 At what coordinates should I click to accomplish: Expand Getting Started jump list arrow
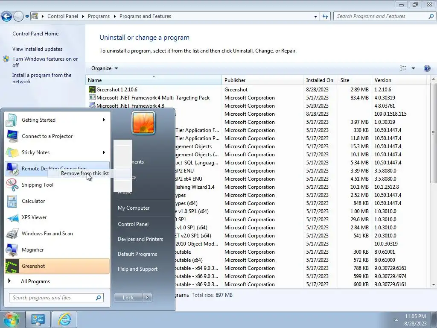(x=104, y=120)
